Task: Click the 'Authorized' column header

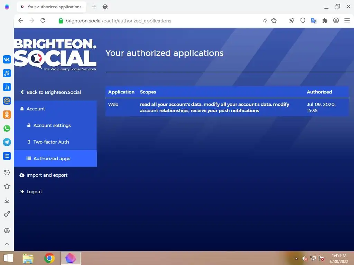Action: (319, 92)
